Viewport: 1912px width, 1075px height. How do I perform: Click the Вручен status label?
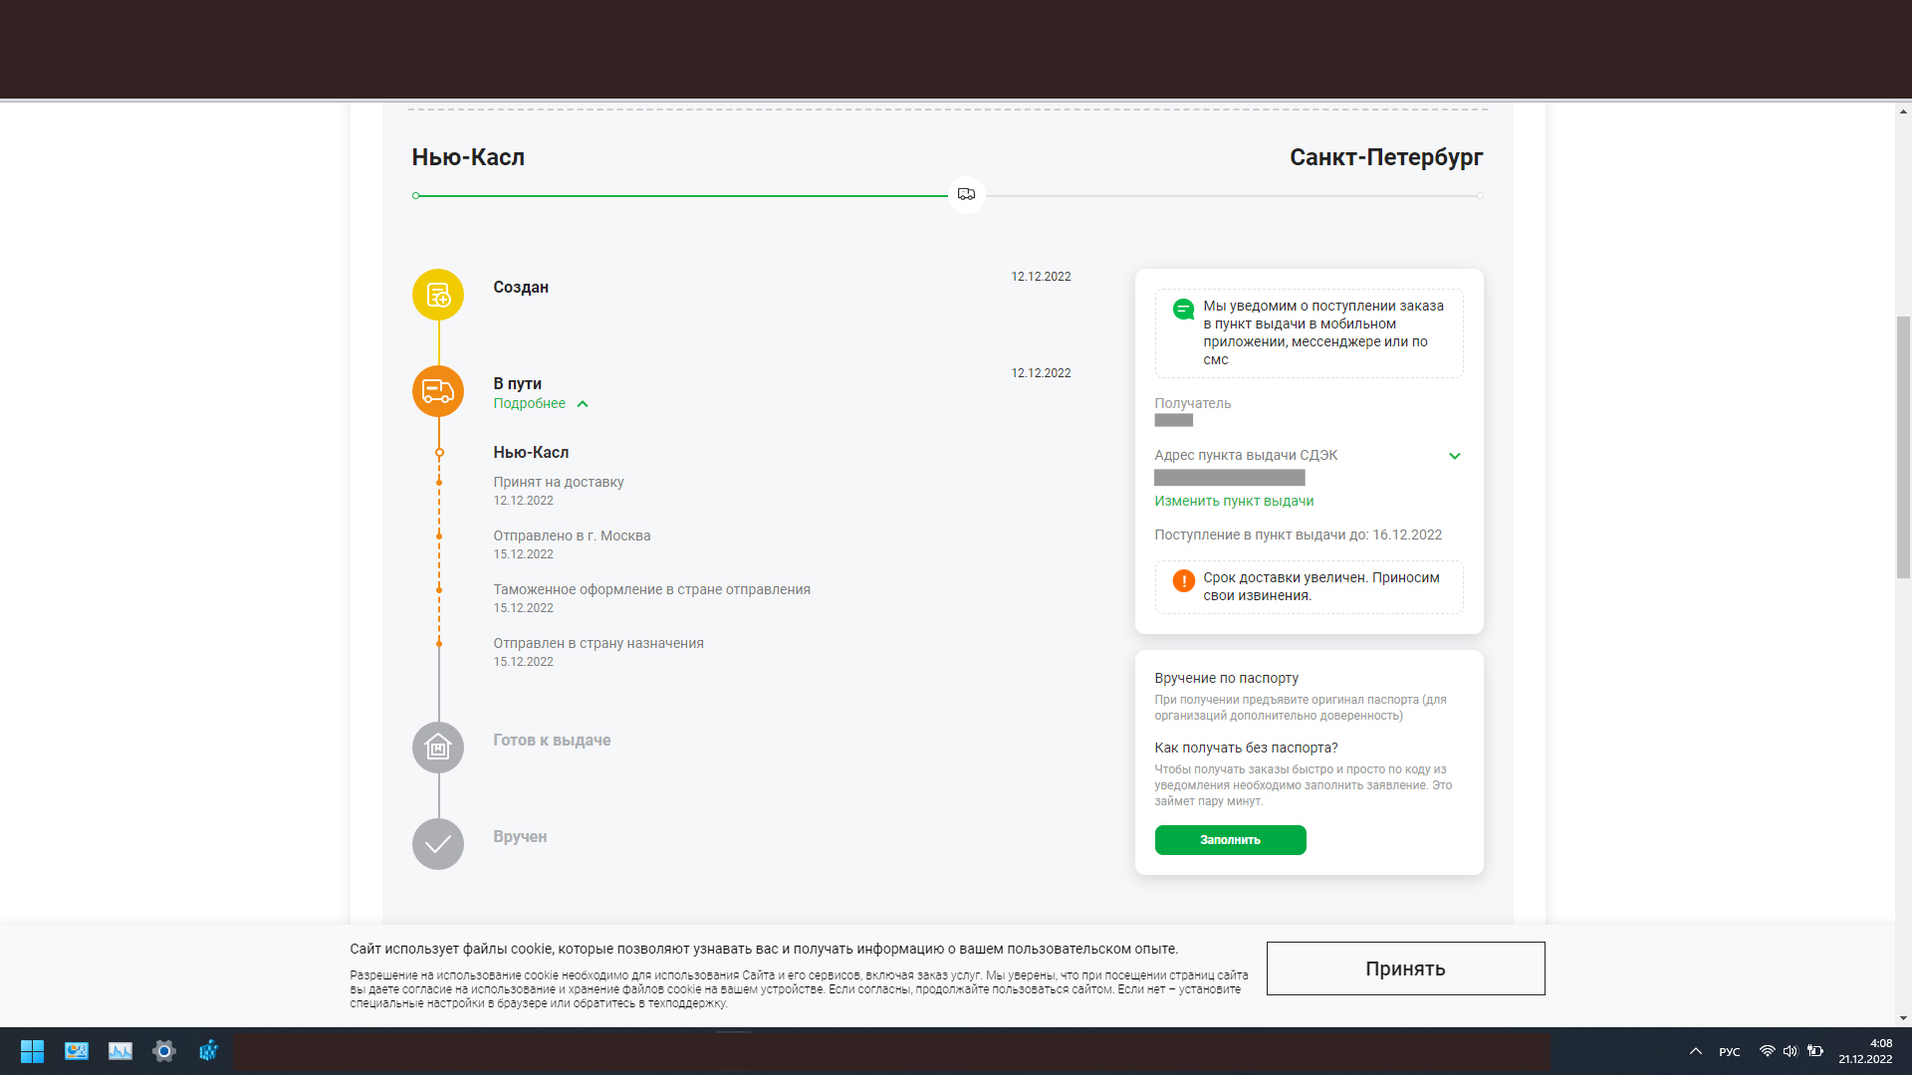520,836
